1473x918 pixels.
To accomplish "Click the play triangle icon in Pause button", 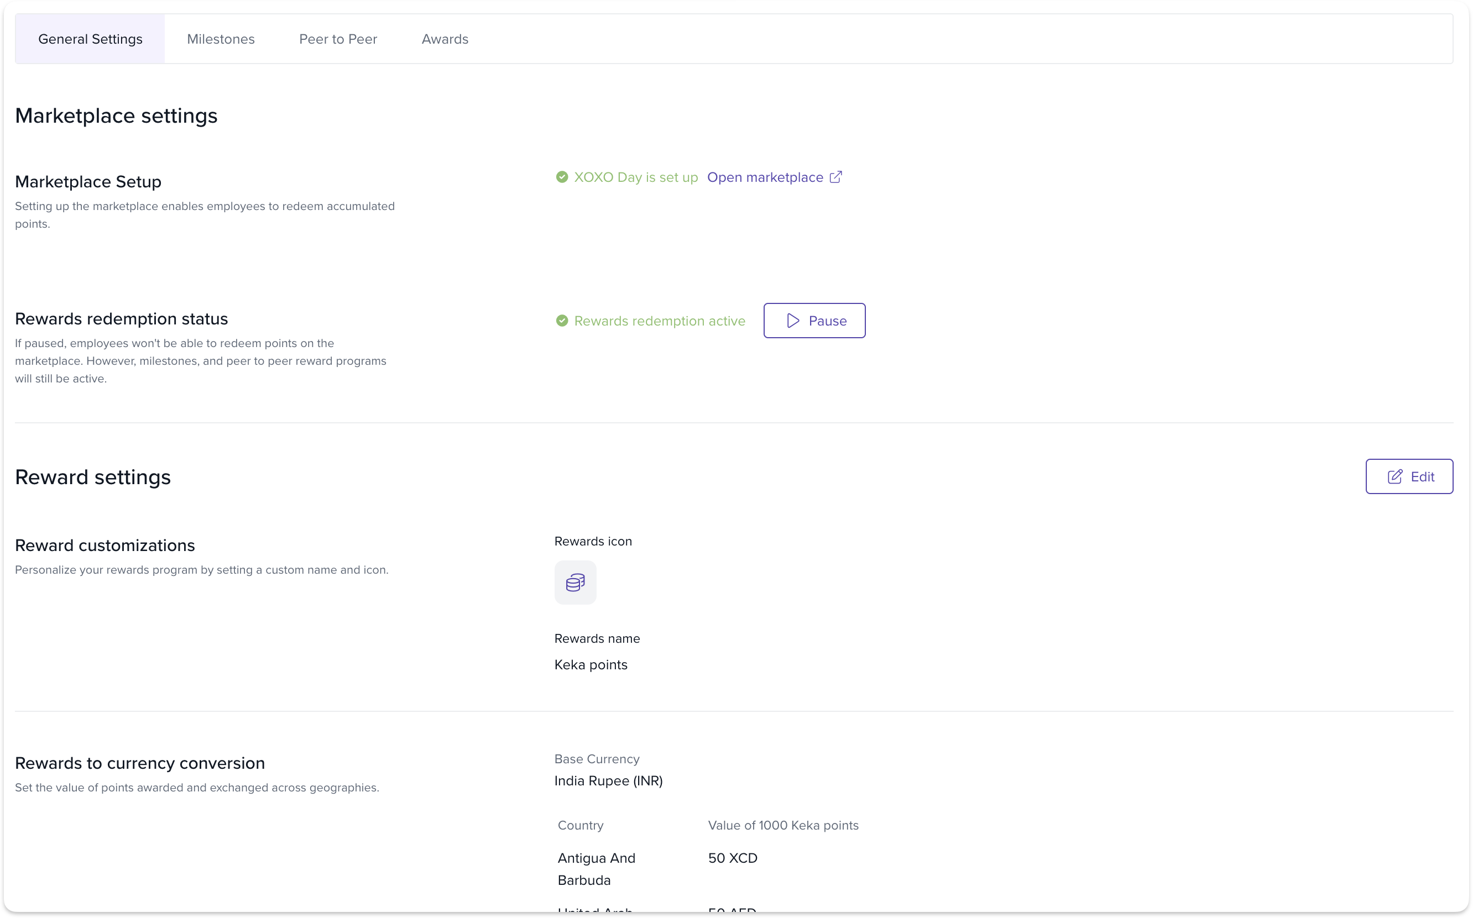I will pos(793,321).
